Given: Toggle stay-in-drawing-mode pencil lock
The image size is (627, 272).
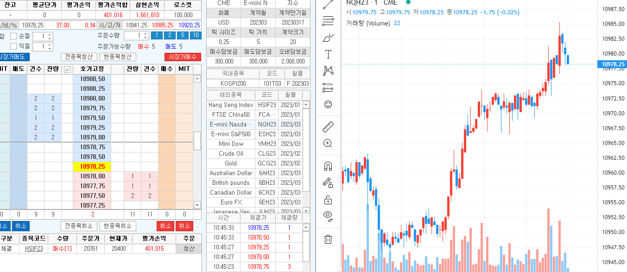Looking at the screenshot, I should pos(328,183).
